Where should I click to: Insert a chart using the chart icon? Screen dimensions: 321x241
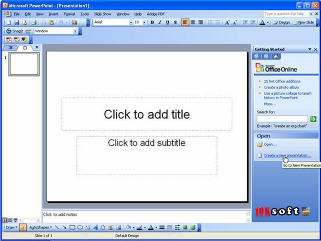click(x=74, y=22)
